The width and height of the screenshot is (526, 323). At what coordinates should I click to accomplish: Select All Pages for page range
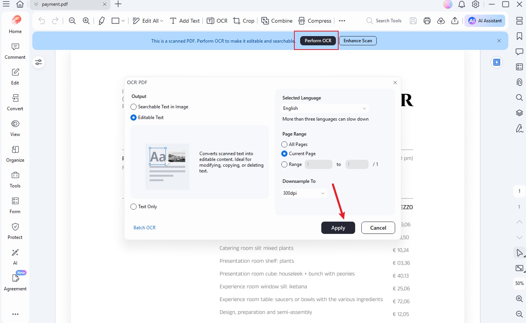coord(295,144)
